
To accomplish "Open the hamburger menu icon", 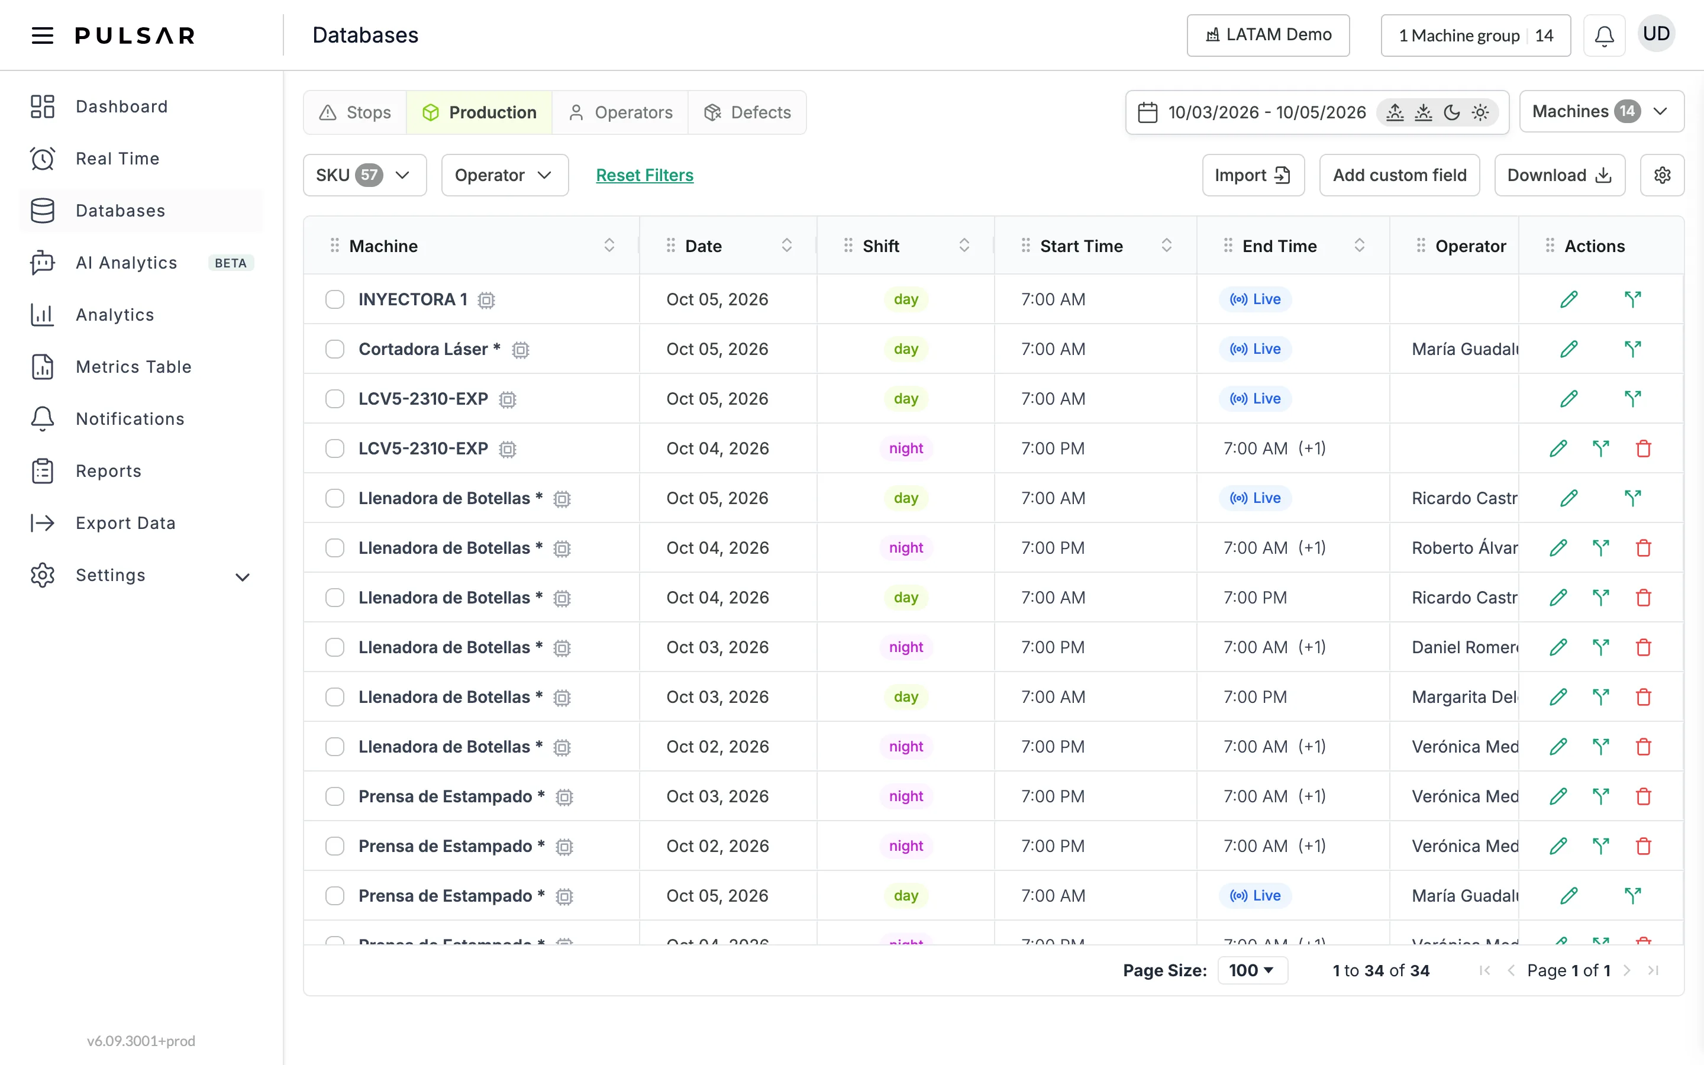I will click(x=42, y=35).
